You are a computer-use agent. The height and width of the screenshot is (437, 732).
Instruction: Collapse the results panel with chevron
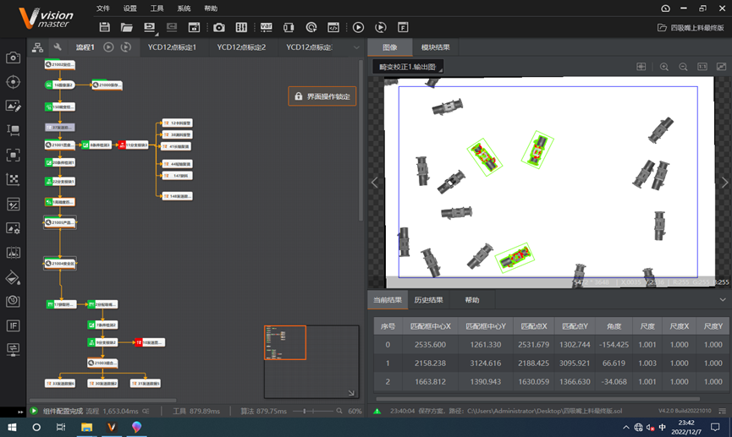722,300
